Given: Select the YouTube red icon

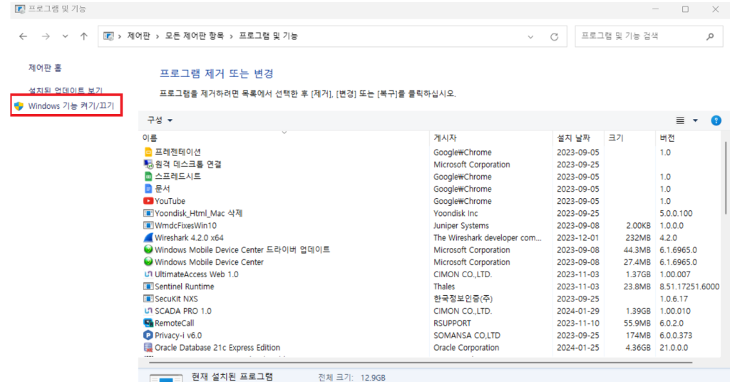Looking at the screenshot, I should [x=148, y=201].
